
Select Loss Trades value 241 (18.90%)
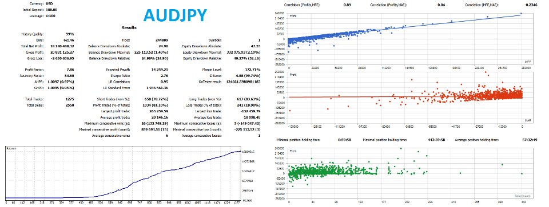[x=248, y=105]
